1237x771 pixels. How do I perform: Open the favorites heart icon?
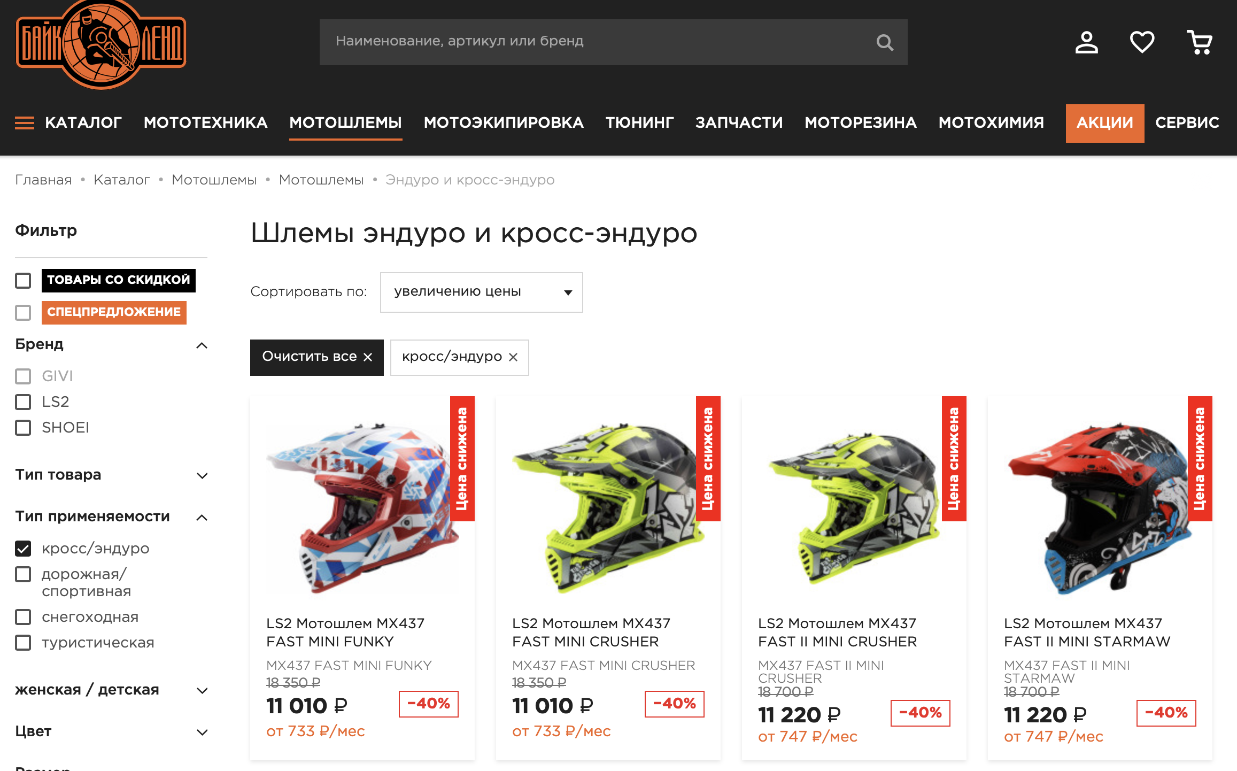(1142, 42)
